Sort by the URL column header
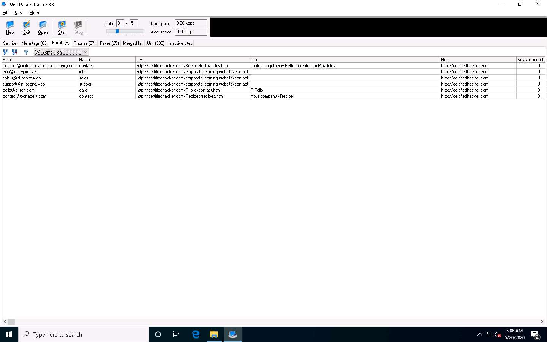547x342 pixels. tap(193, 60)
